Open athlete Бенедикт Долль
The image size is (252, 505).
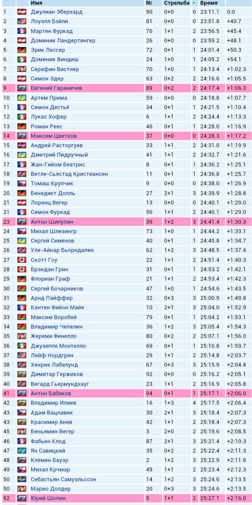[53, 193]
